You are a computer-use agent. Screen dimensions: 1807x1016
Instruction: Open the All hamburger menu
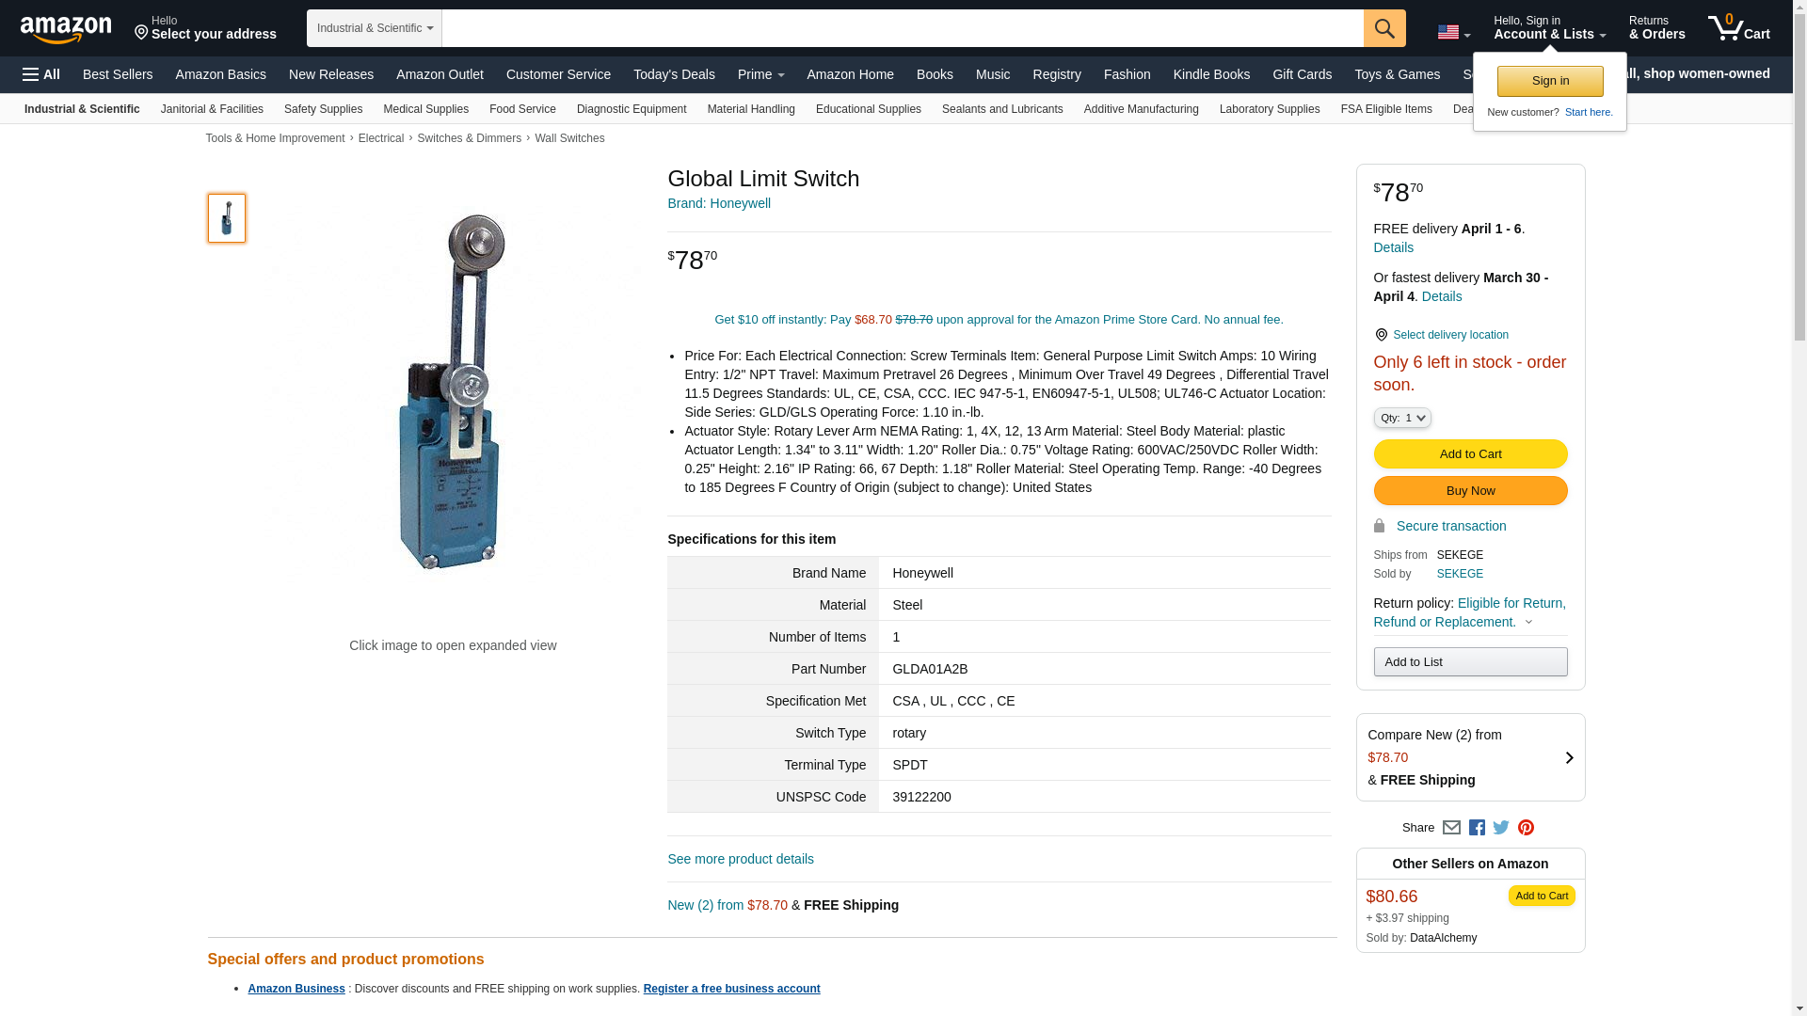41,74
